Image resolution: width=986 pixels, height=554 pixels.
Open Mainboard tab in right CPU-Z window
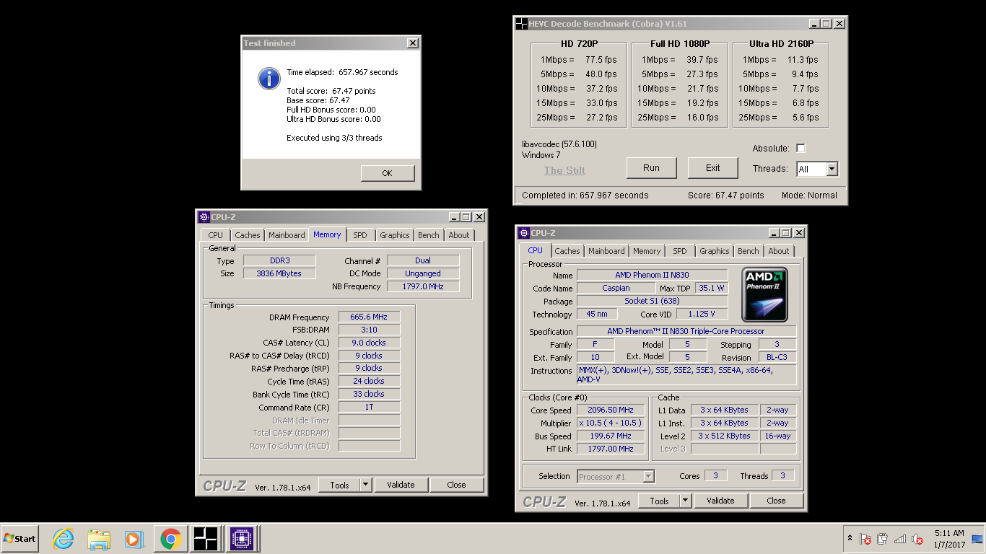pos(606,251)
